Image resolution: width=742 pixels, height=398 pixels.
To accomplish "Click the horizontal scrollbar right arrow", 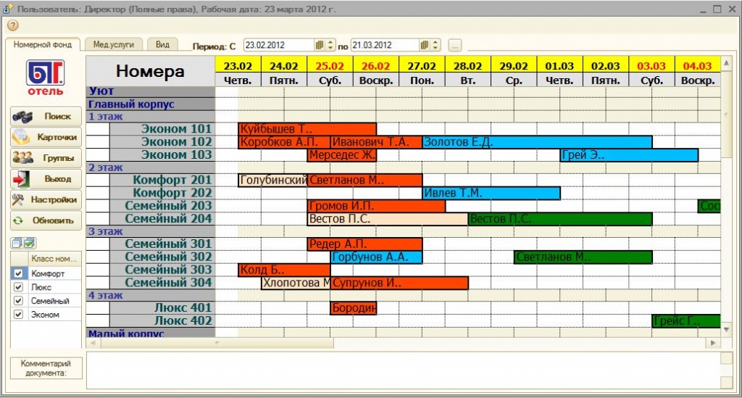I will click(x=714, y=343).
